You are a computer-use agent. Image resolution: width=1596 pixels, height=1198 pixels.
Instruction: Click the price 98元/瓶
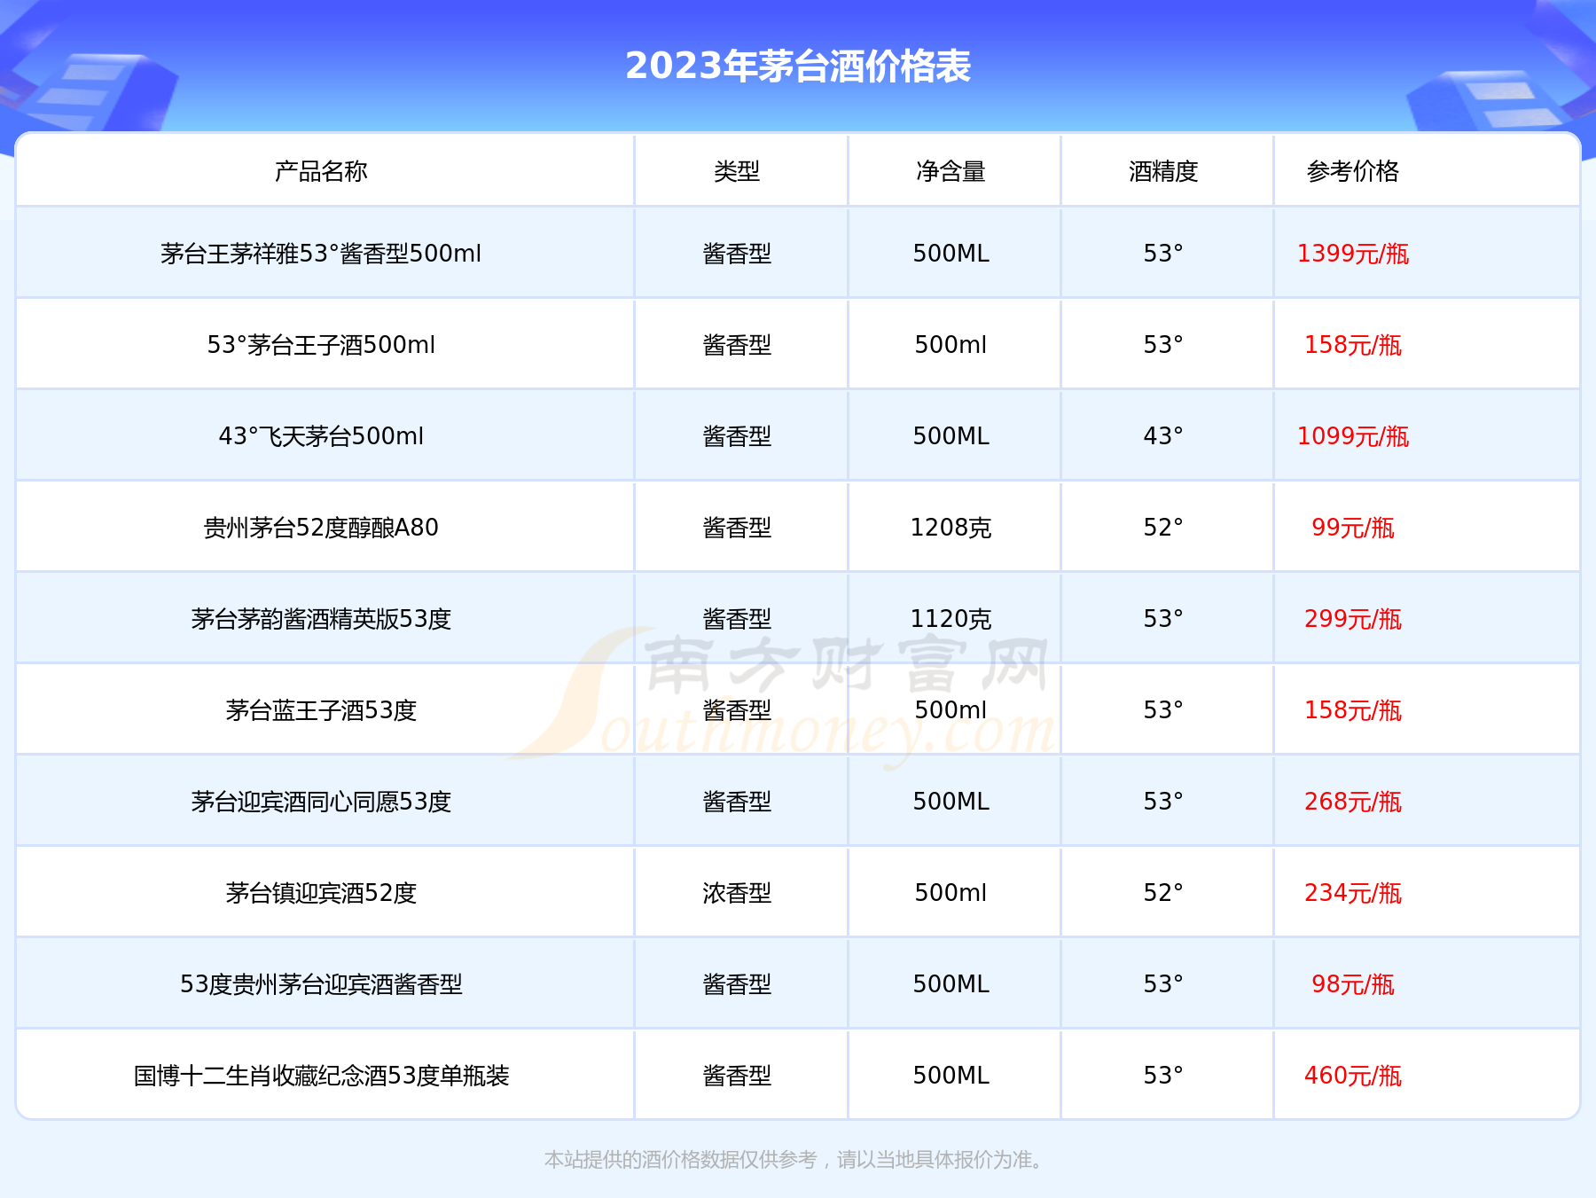[1352, 984]
